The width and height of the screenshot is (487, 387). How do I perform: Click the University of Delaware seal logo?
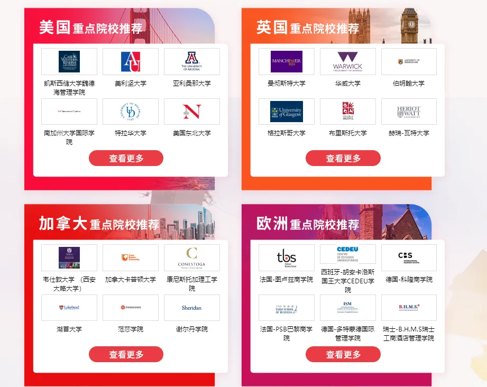point(131,112)
